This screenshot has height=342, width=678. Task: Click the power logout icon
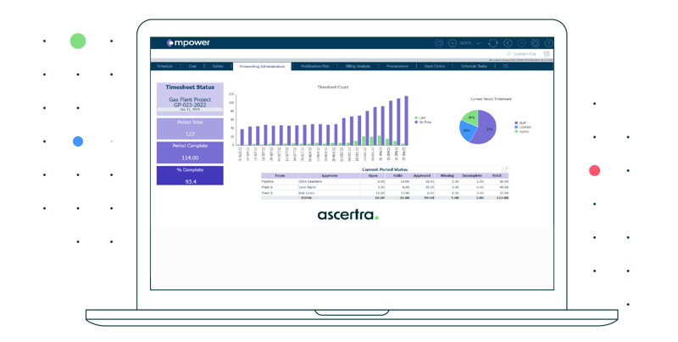535,43
